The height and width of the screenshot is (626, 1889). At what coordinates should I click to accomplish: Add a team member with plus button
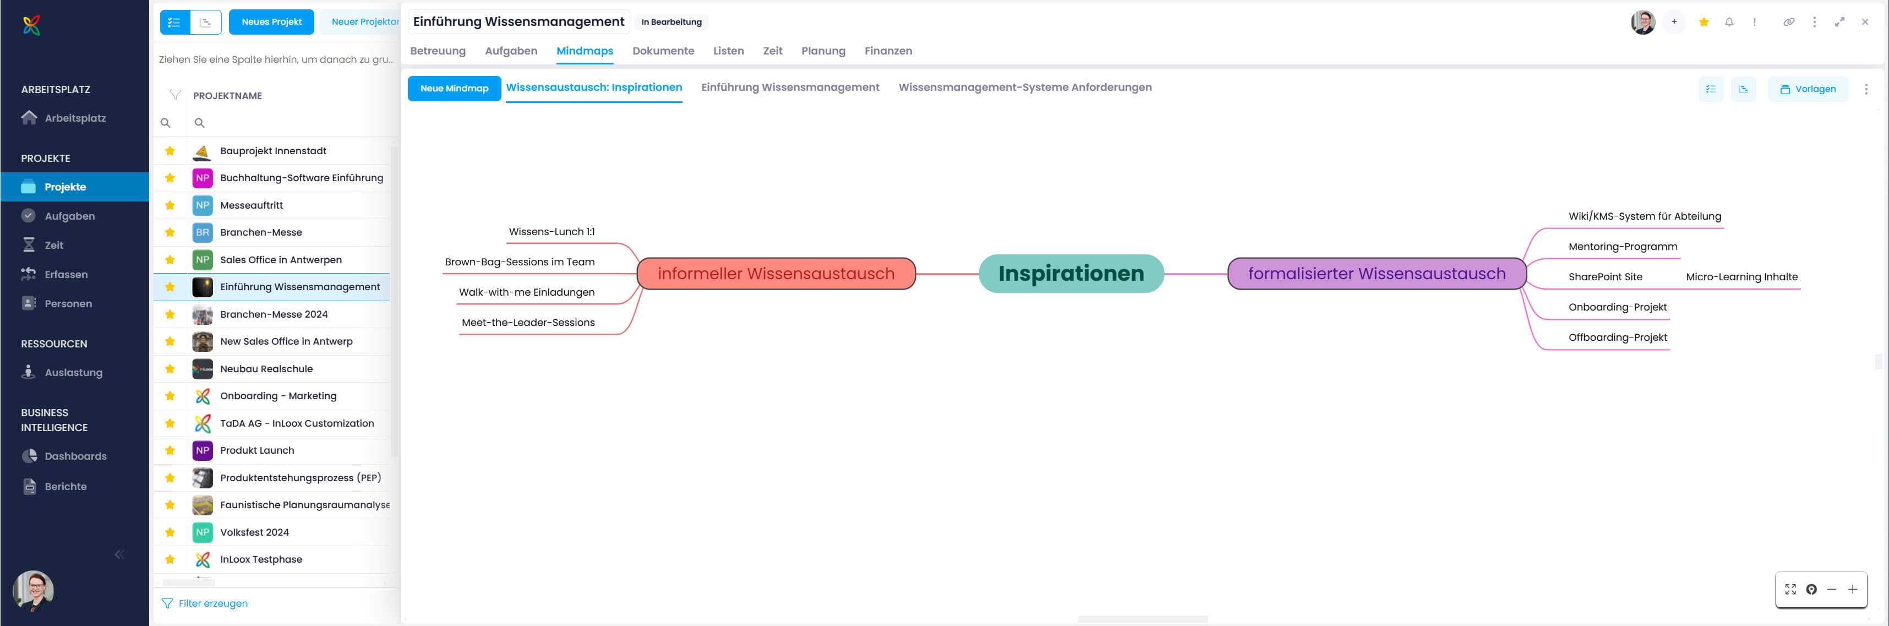tap(1674, 22)
